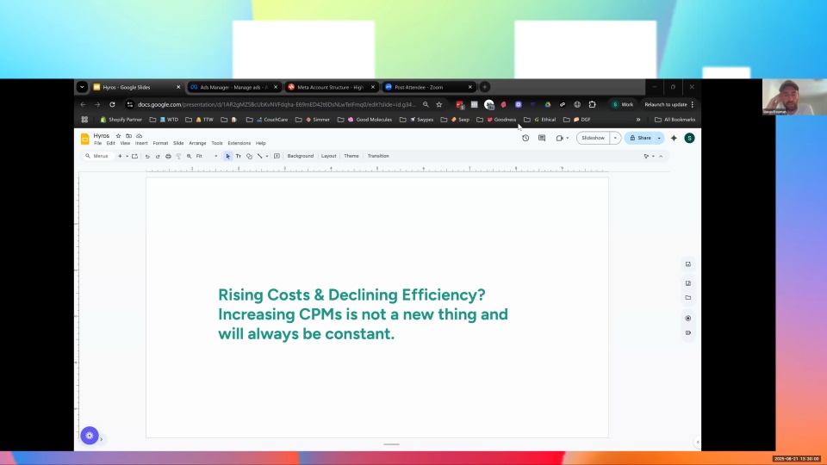This screenshot has height=465, width=827.
Task: Click the Google Drive extension icon
Action: coord(548,104)
